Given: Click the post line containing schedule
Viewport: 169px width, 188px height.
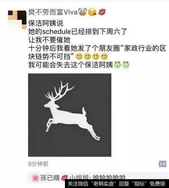Looking at the screenshot, I should pyautogui.click(x=78, y=32).
